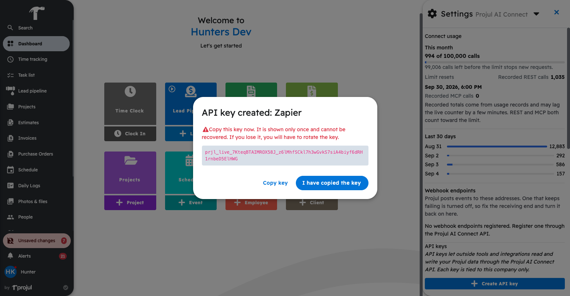Open the lime green invoice tile

point(312,90)
